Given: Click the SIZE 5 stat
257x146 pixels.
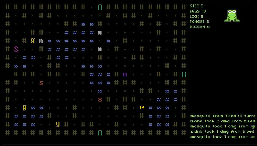Looking at the screenshot, I should pyautogui.click(x=197, y=6).
